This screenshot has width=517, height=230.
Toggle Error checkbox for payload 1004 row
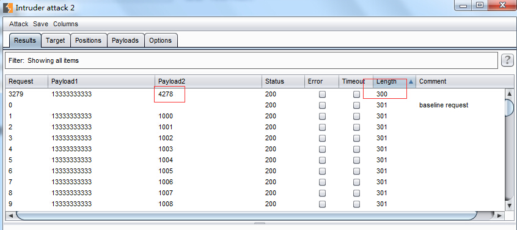[322, 160]
